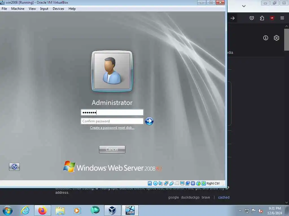
Task: Click the hard disk activity icon in VirtualBox status bar
Action: [x=150, y=183]
